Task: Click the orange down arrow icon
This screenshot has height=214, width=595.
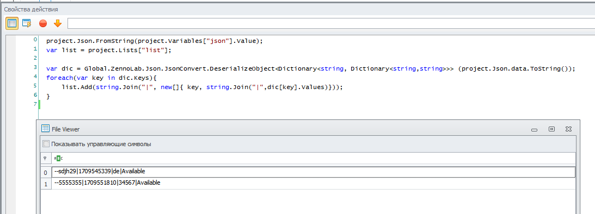Action: tap(58, 23)
